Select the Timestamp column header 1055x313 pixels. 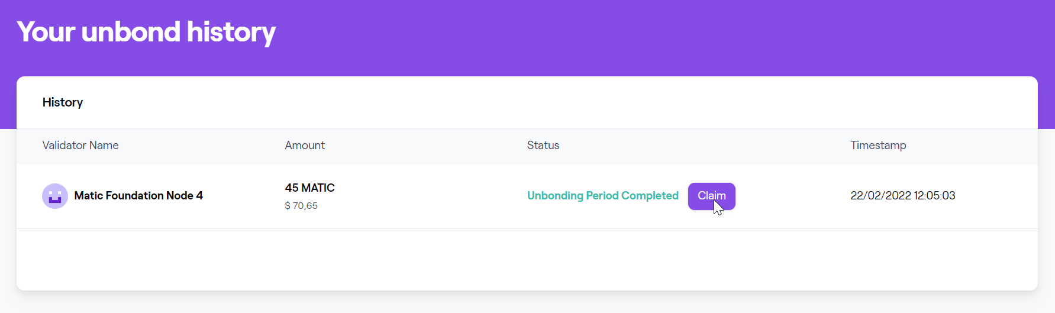coord(878,146)
